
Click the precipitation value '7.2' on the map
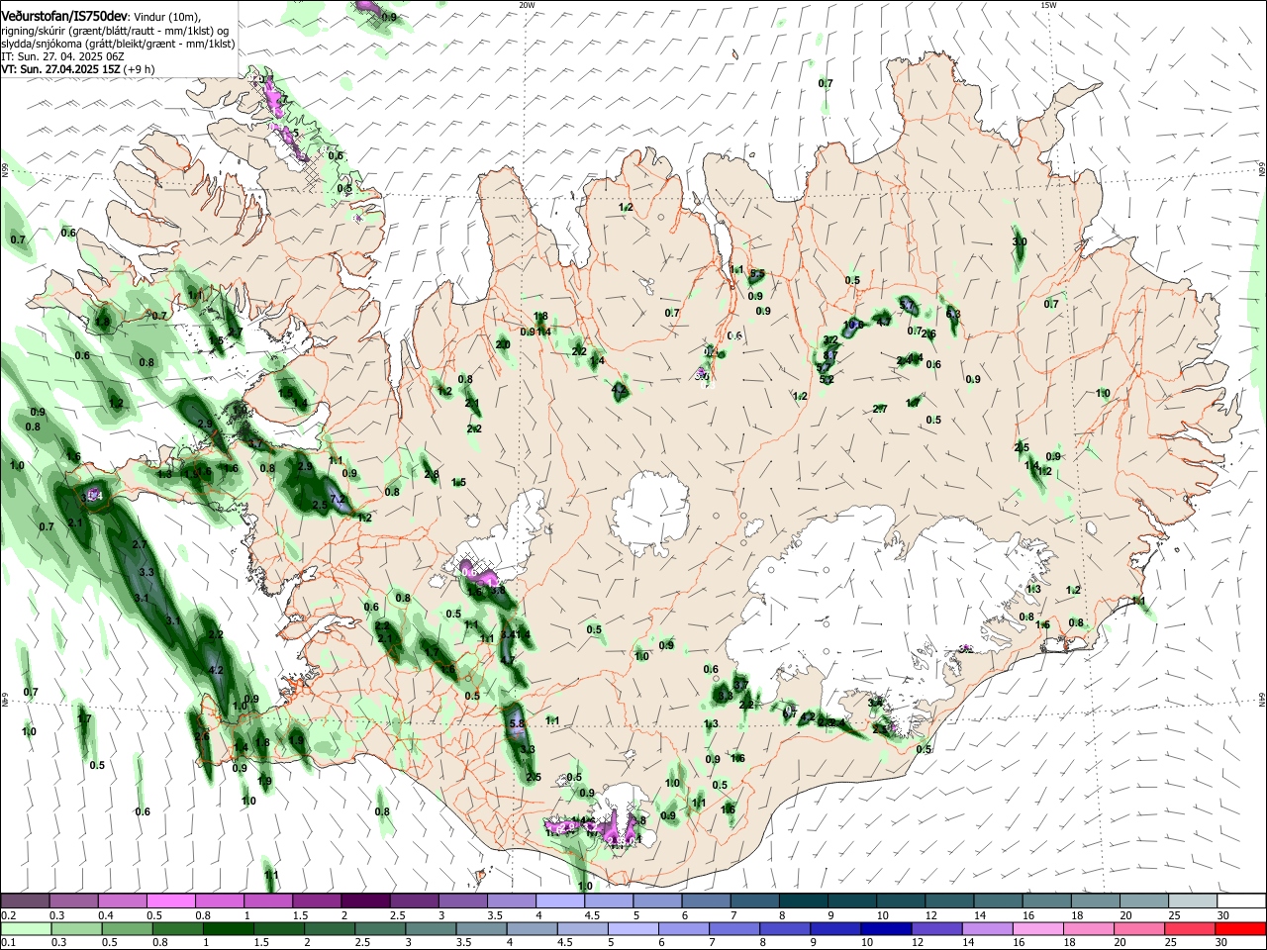point(337,499)
